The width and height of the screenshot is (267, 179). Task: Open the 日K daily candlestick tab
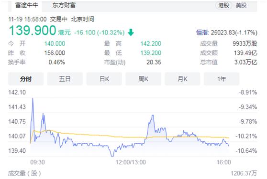[x=104, y=79]
